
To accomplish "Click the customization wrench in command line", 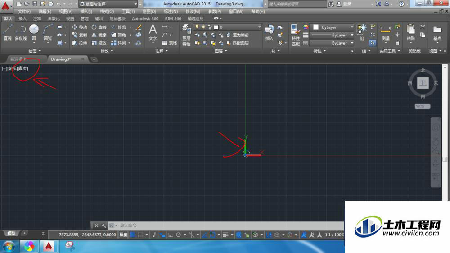I will 103,226.
